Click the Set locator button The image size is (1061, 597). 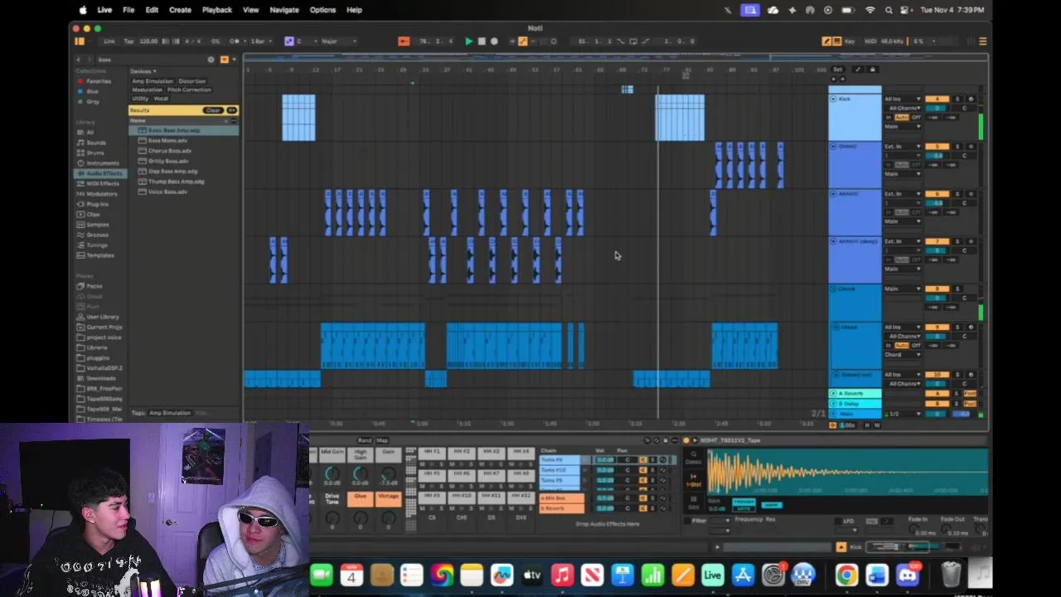tap(838, 70)
